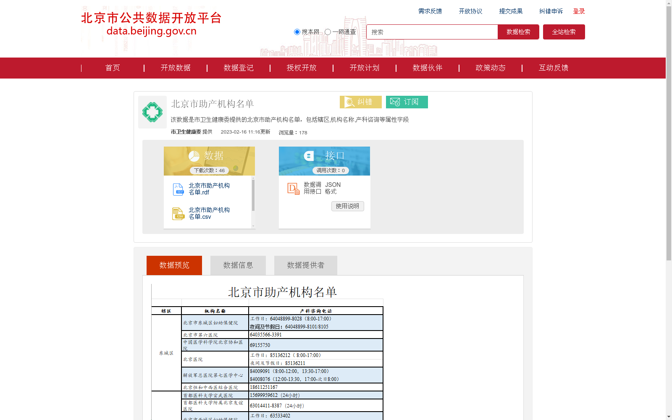Select the 一网通查 radio button

(x=328, y=32)
